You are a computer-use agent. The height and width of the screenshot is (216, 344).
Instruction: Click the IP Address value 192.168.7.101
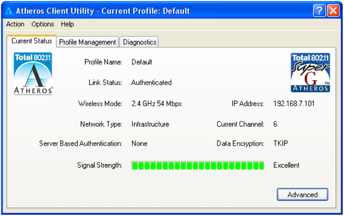294,104
